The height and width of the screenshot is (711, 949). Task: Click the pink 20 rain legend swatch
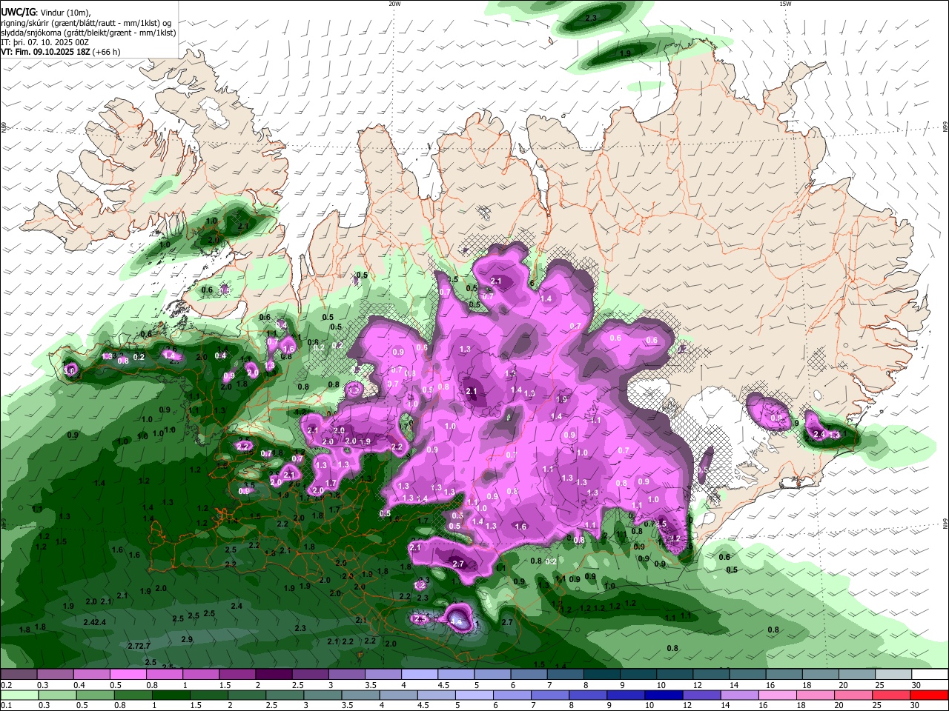coord(853,695)
